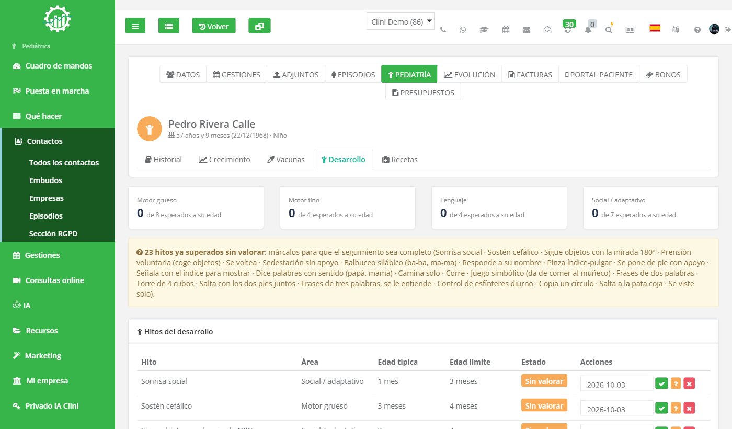Click the closed envelope mail icon
732x429 pixels.
click(x=527, y=30)
